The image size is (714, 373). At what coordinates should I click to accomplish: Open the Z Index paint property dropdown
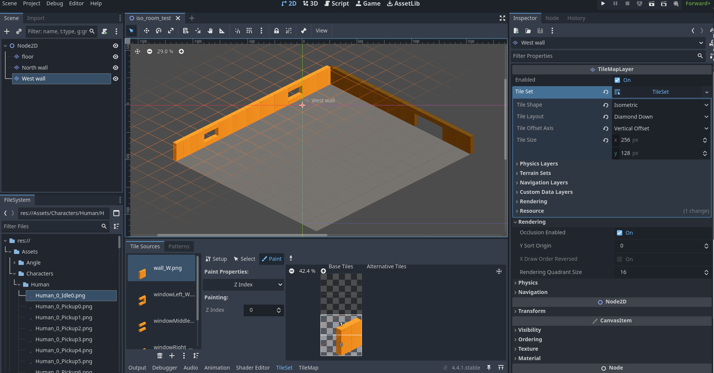click(x=243, y=285)
